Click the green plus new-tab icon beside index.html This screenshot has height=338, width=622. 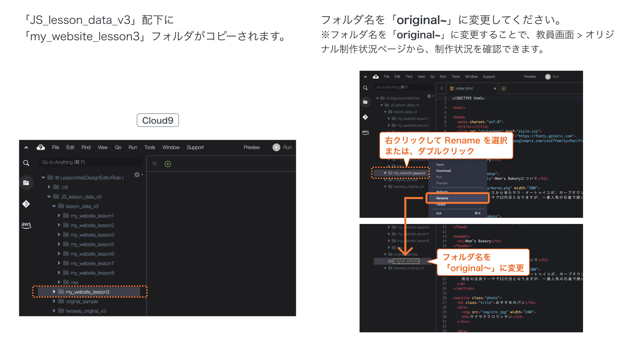click(x=503, y=88)
